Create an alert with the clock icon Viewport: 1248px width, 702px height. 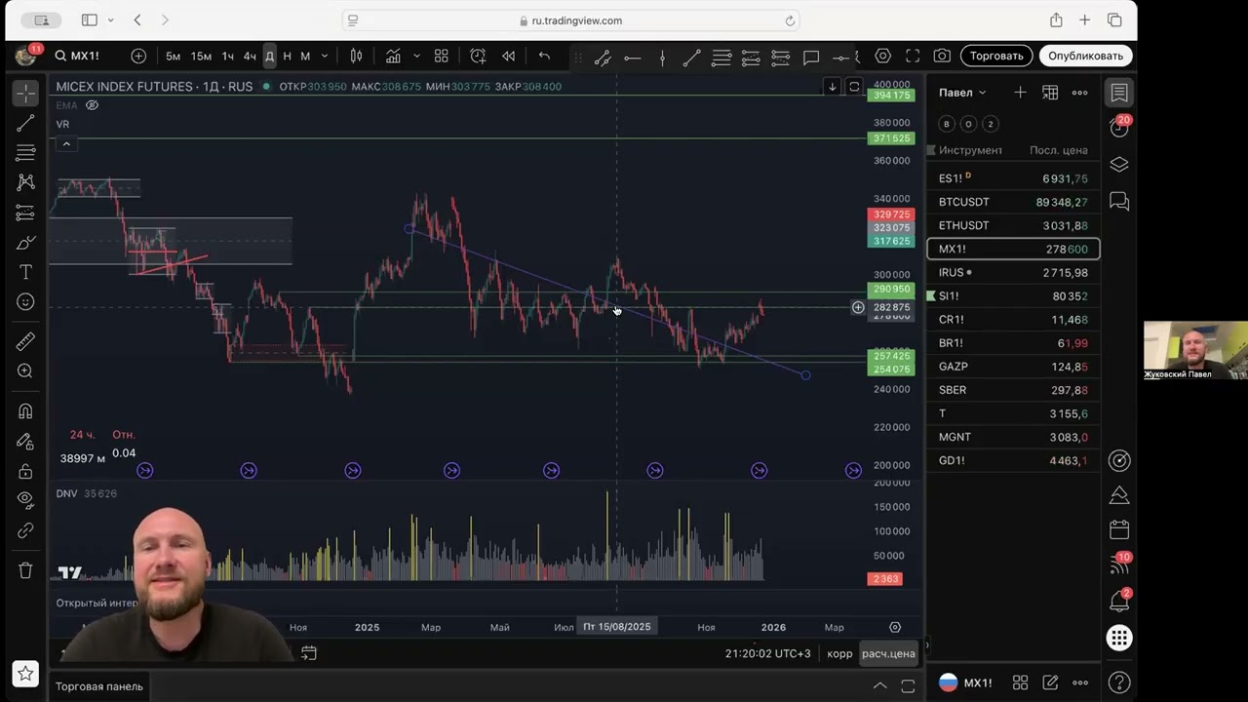click(478, 56)
